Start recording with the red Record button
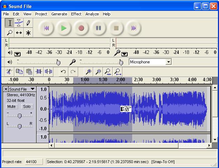This screenshot has height=168, width=219. pyautogui.click(x=81, y=28)
